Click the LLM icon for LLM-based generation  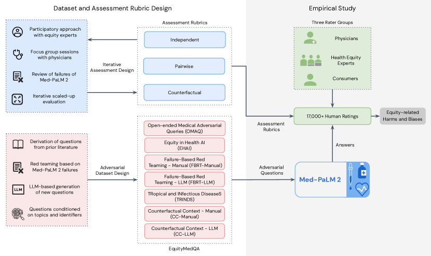pyautogui.click(x=18, y=189)
